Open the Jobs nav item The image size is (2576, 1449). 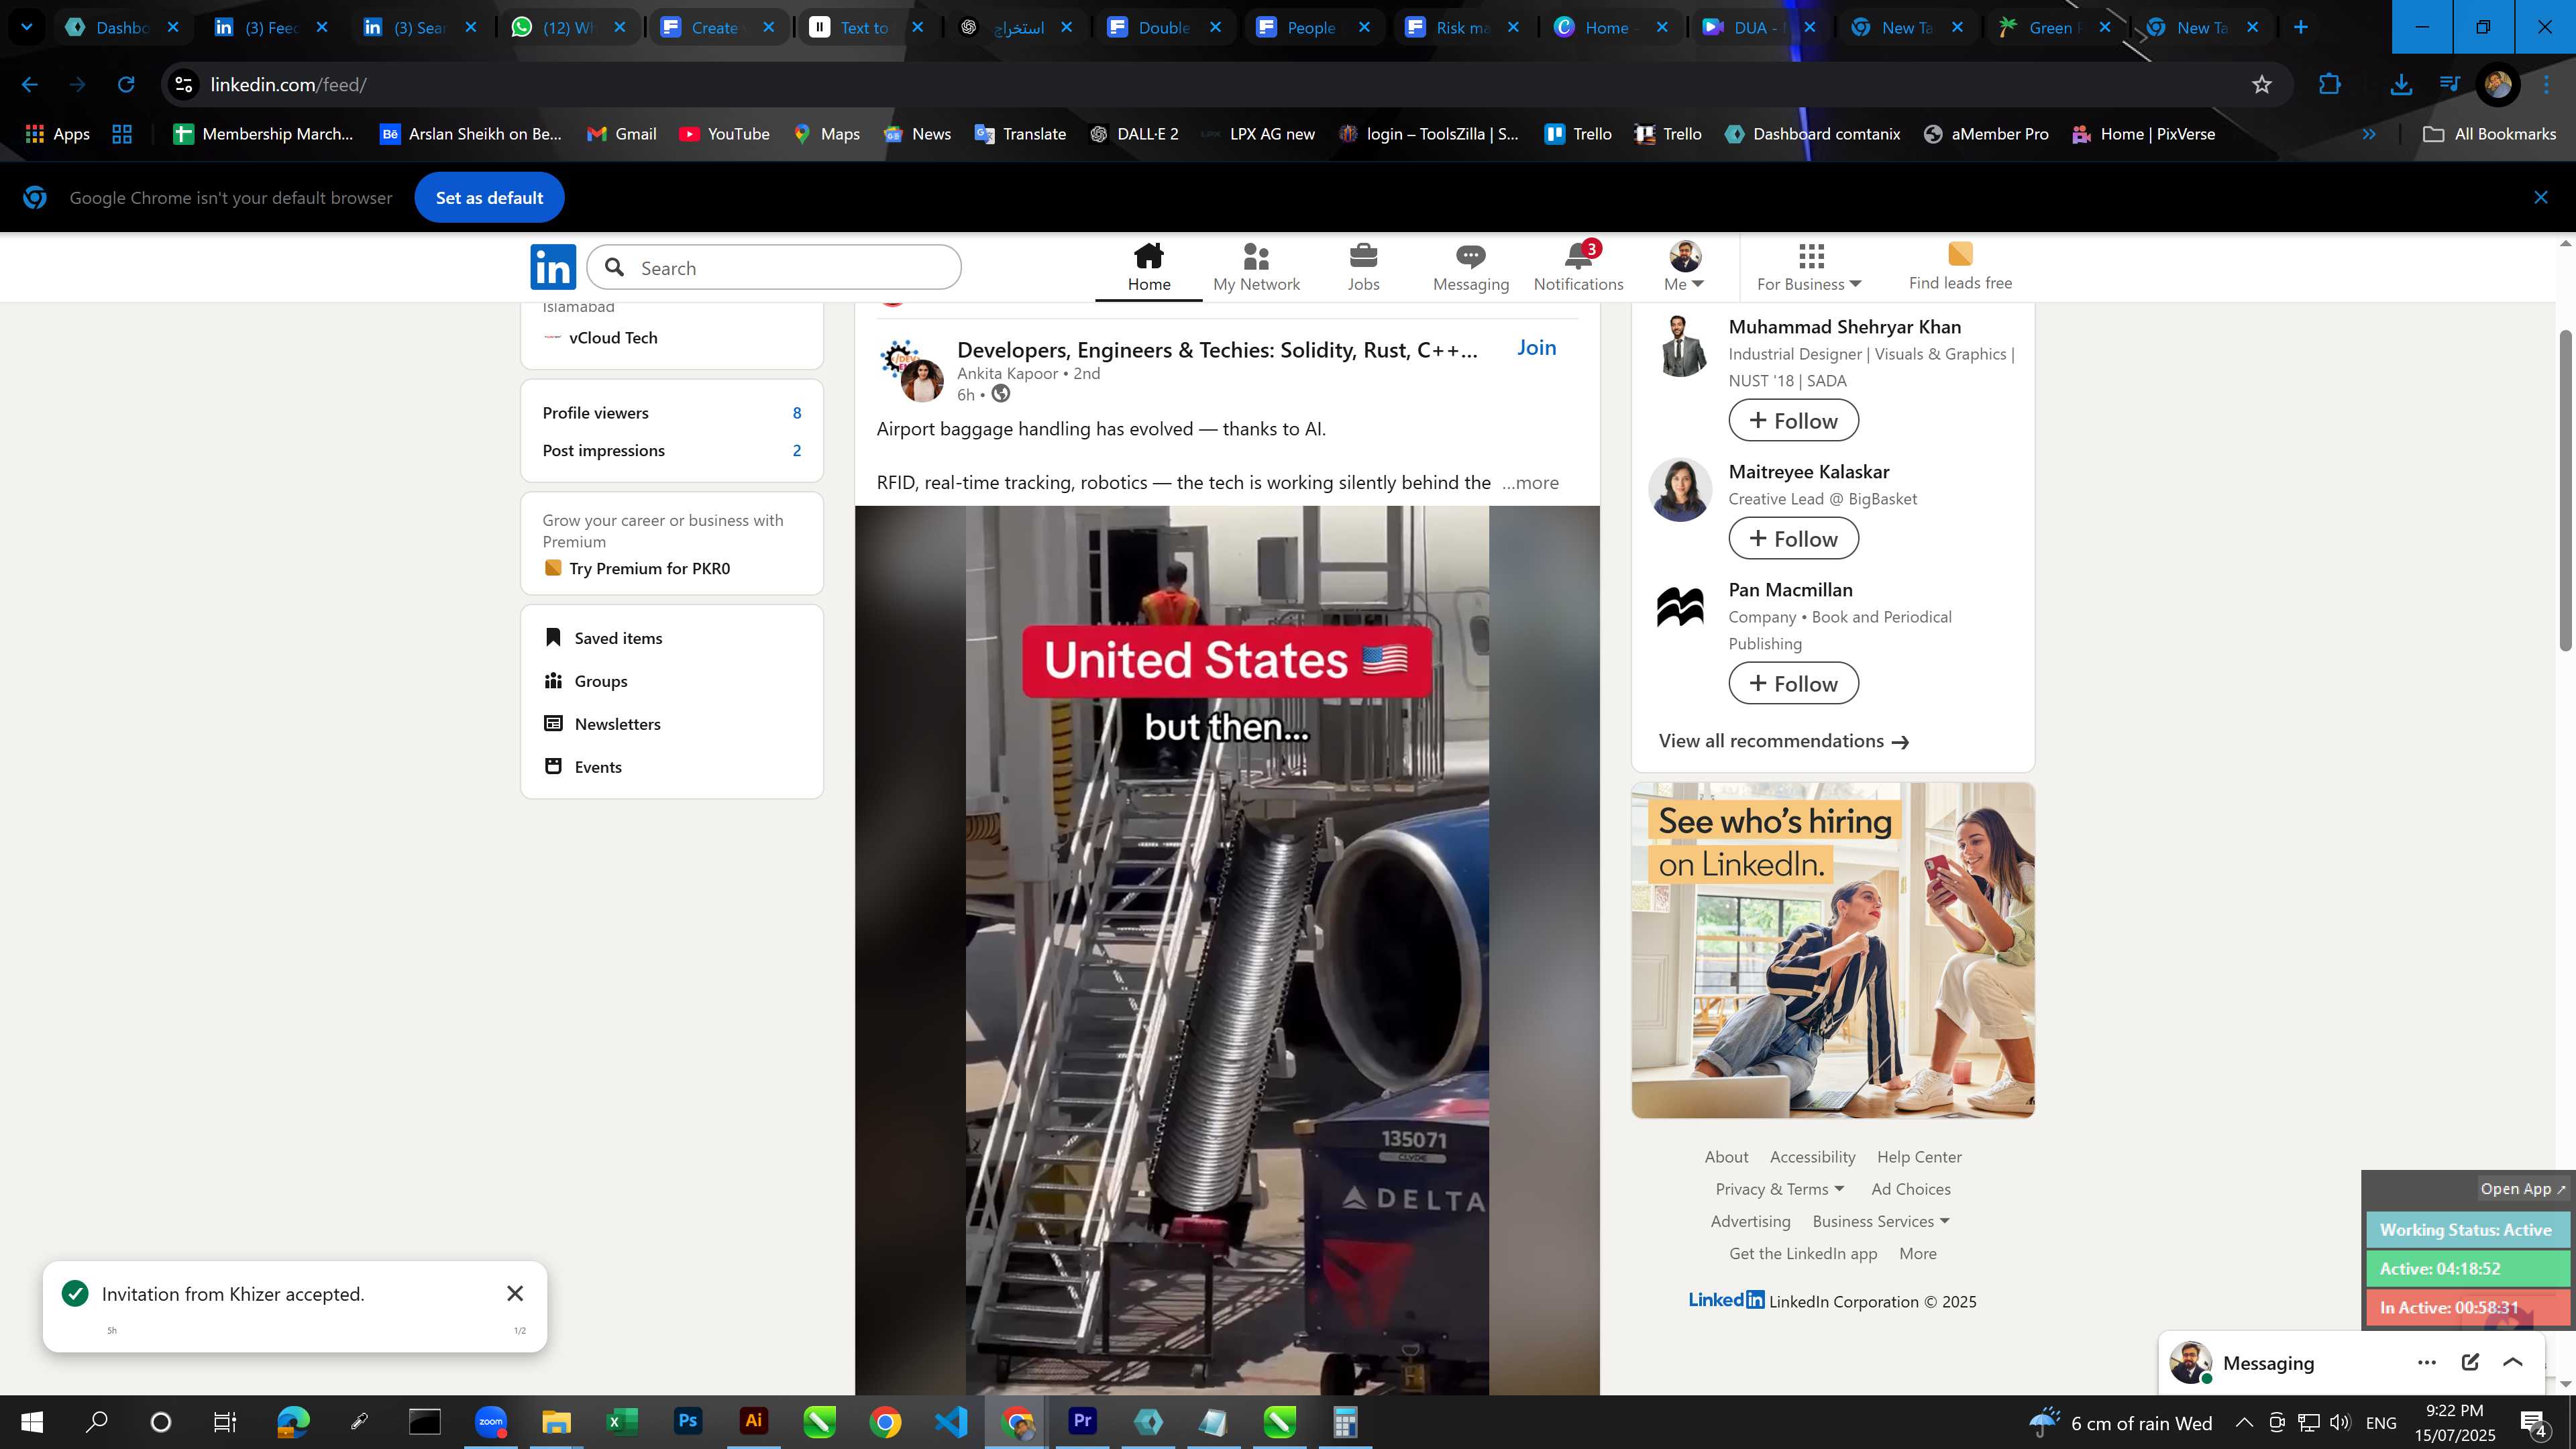coord(1363,267)
